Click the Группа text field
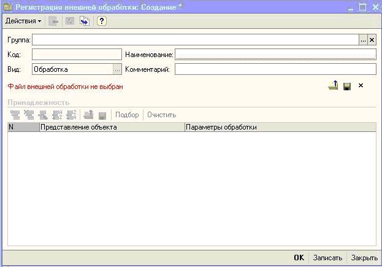The width and height of the screenshot is (382, 267). tap(195, 40)
